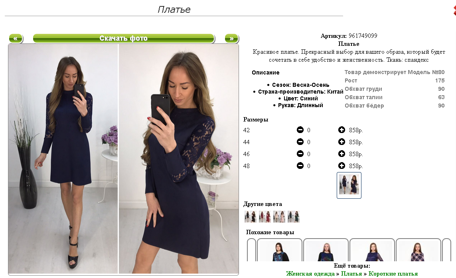Decrease quantity for size 42
The image size is (456, 278).
pos(300,130)
